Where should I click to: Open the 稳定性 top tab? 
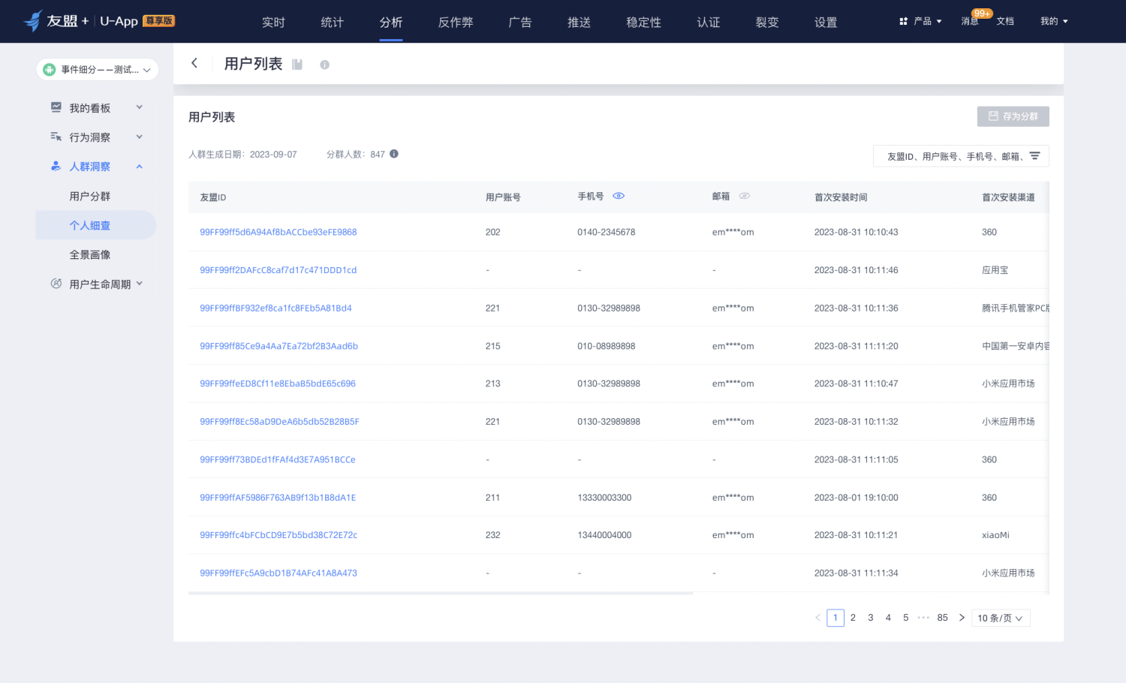tap(643, 23)
